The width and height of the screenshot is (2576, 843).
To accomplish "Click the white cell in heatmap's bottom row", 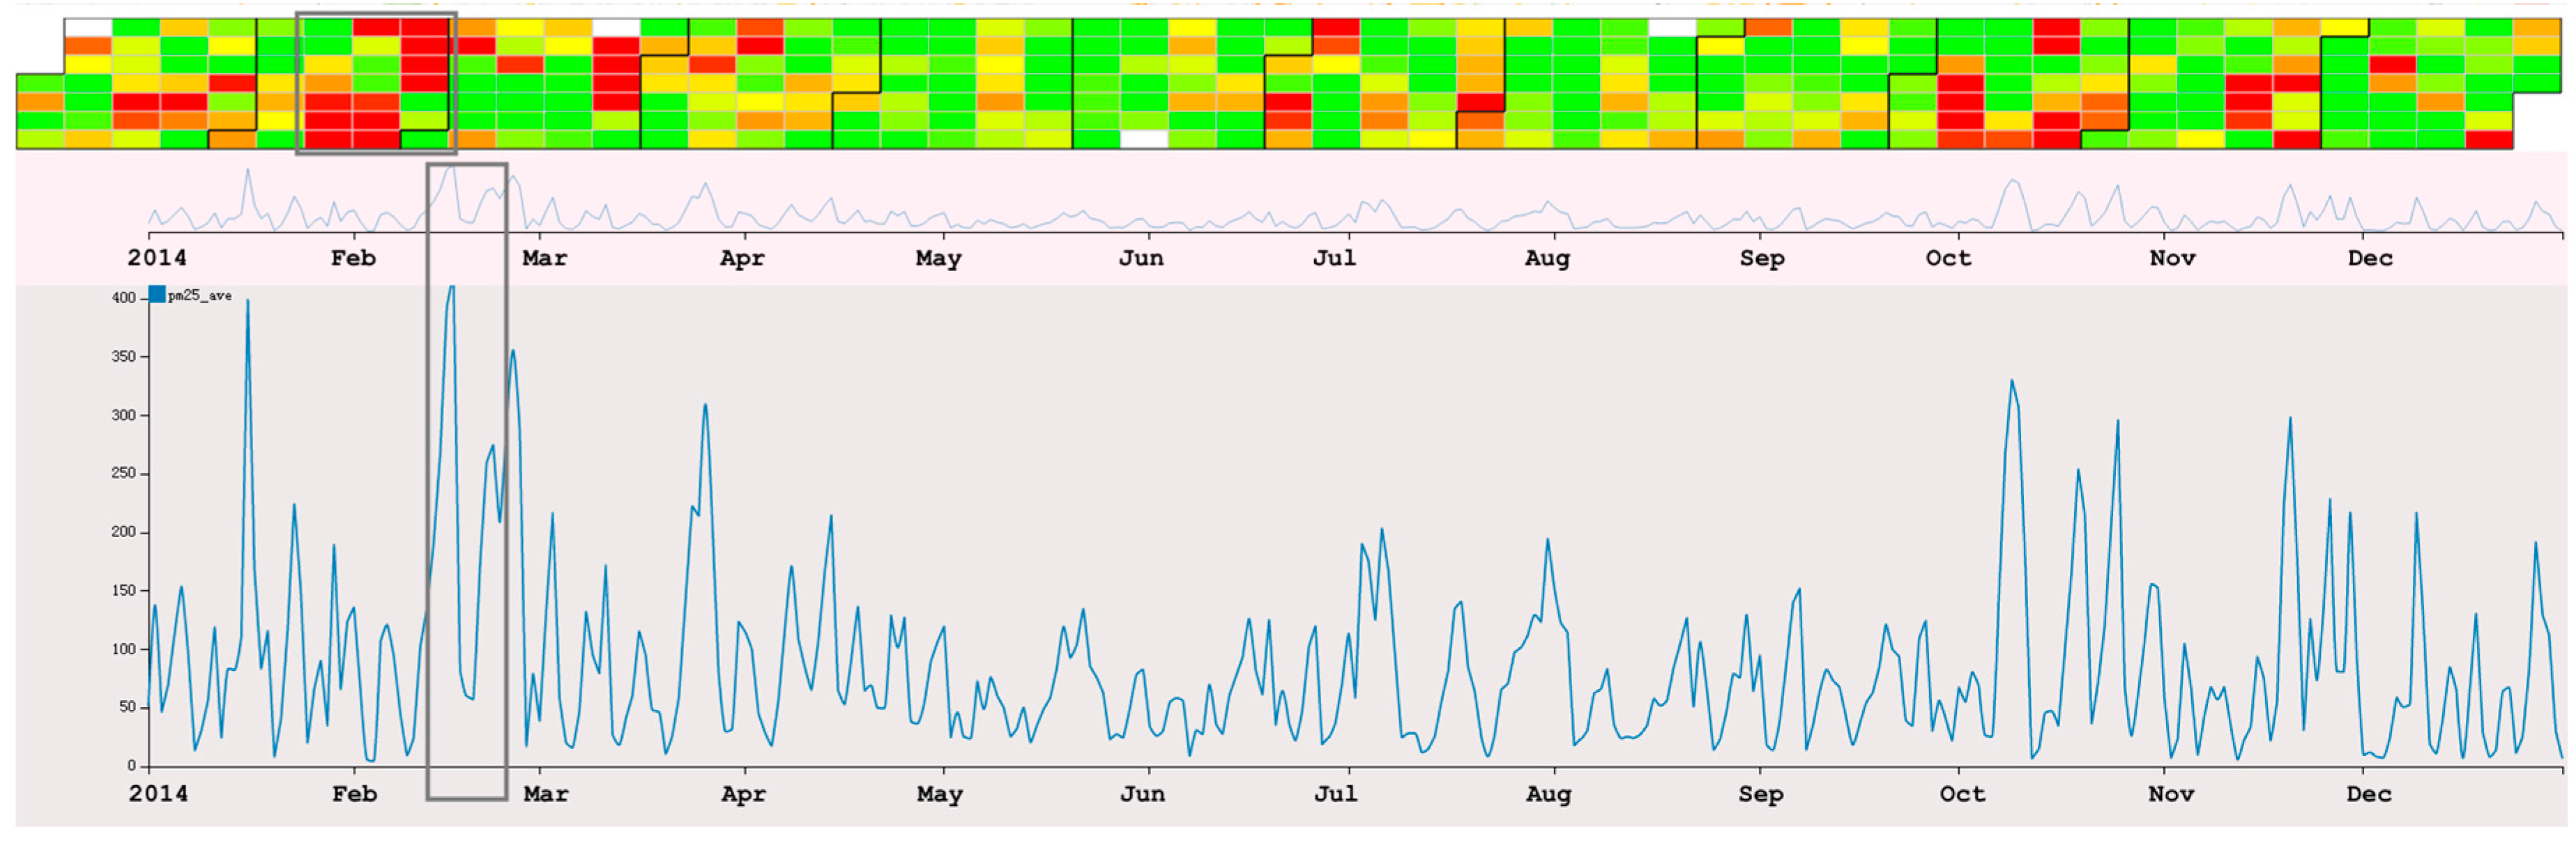I will (1145, 139).
